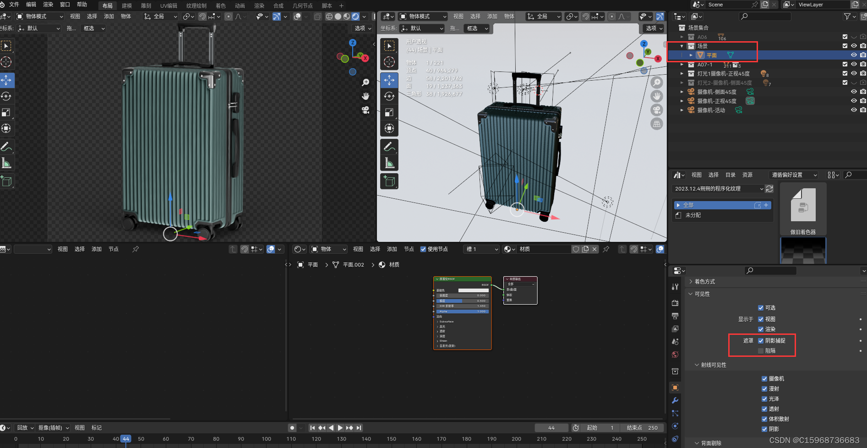The image size is (867, 448).
Task: Switch to the UV编辑 workspace tab
Action: (x=169, y=6)
